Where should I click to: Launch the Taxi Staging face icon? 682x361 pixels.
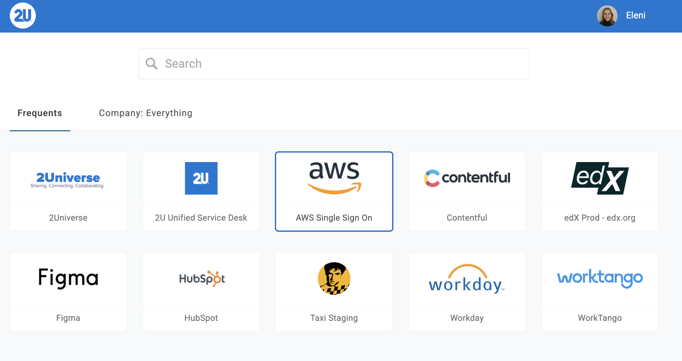point(334,278)
